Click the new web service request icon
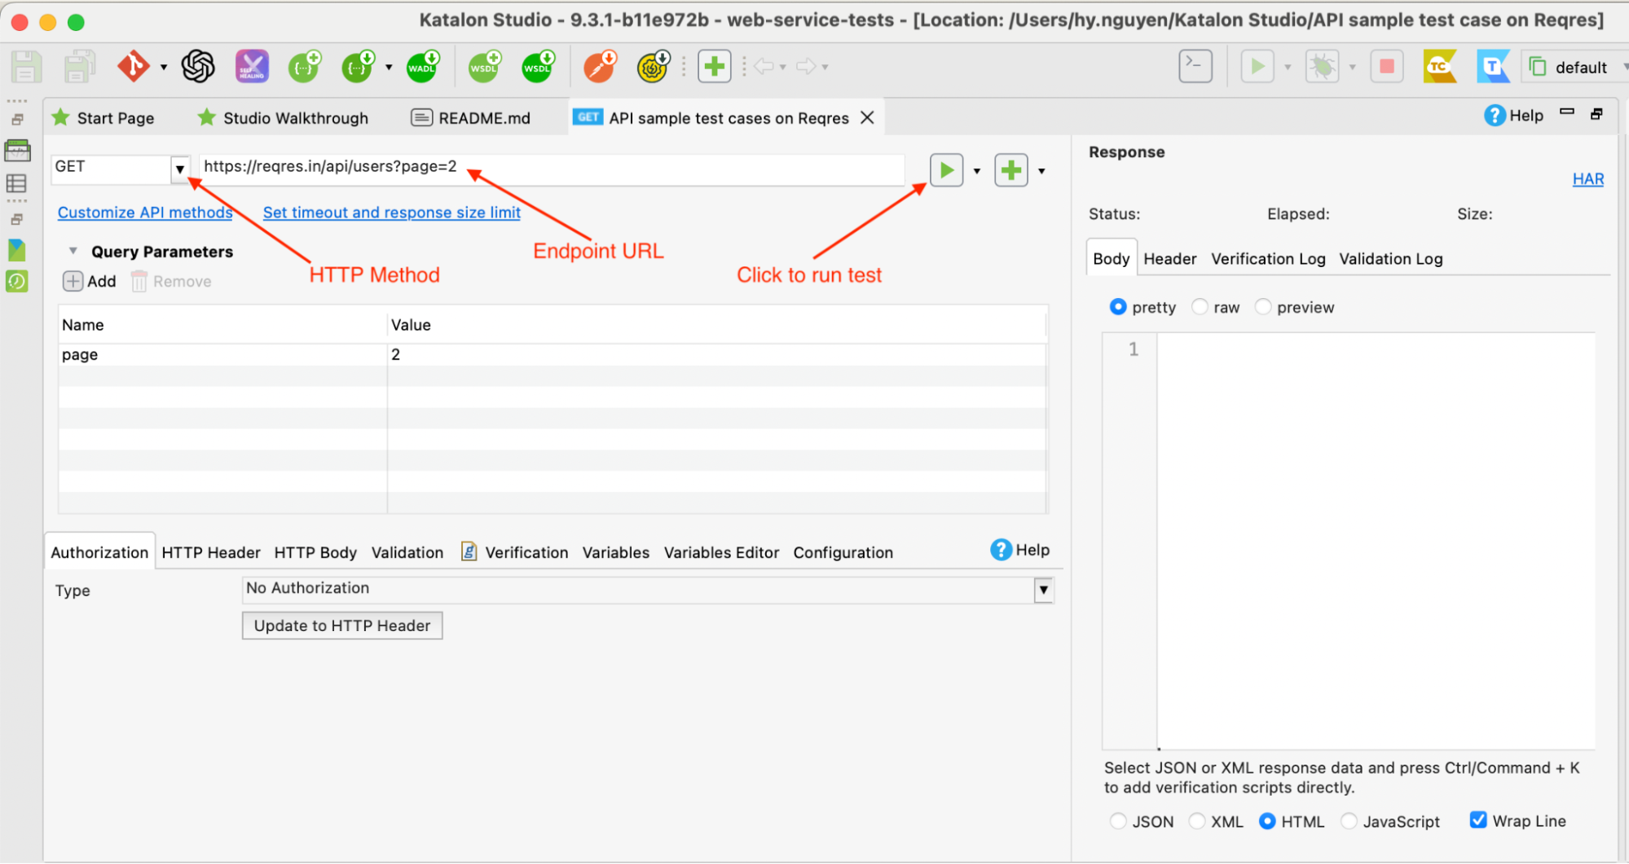Screen dimensions: 1629x864 [305, 67]
